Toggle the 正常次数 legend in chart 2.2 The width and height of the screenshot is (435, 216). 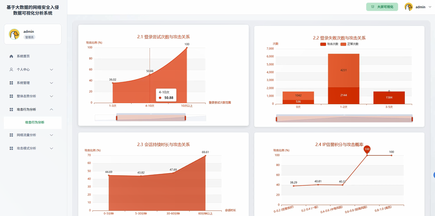click(349, 44)
